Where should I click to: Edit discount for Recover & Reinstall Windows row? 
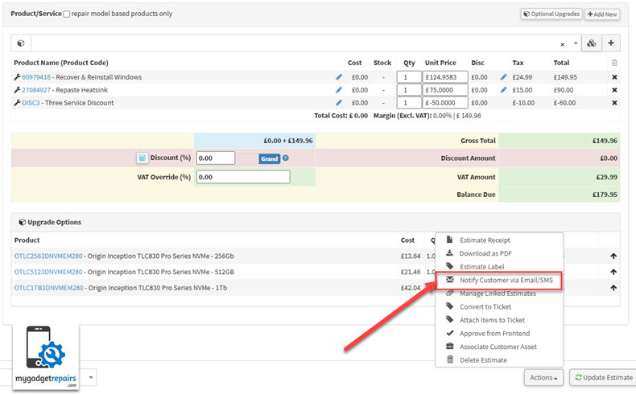click(x=503, y=77)
